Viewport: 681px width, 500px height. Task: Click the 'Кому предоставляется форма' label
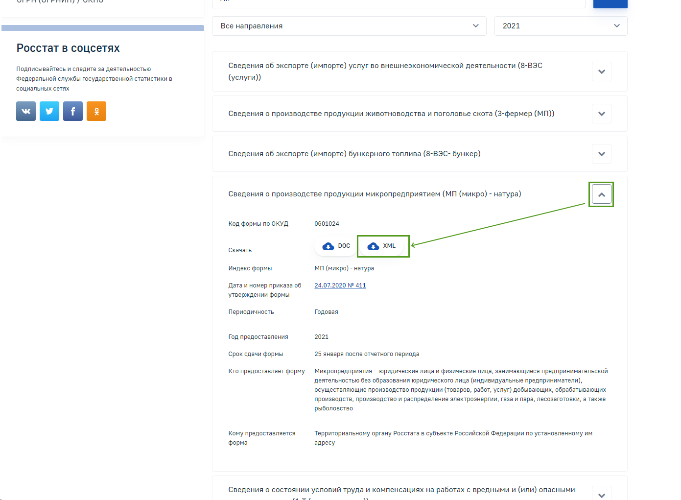262,438
